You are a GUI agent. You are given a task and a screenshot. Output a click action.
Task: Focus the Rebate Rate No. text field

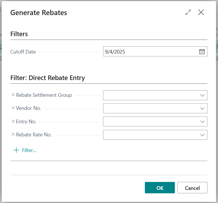click(x=150, y=135)
